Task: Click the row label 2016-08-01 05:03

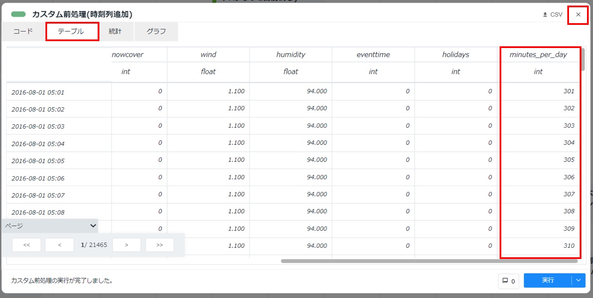Action: [38, 126]
